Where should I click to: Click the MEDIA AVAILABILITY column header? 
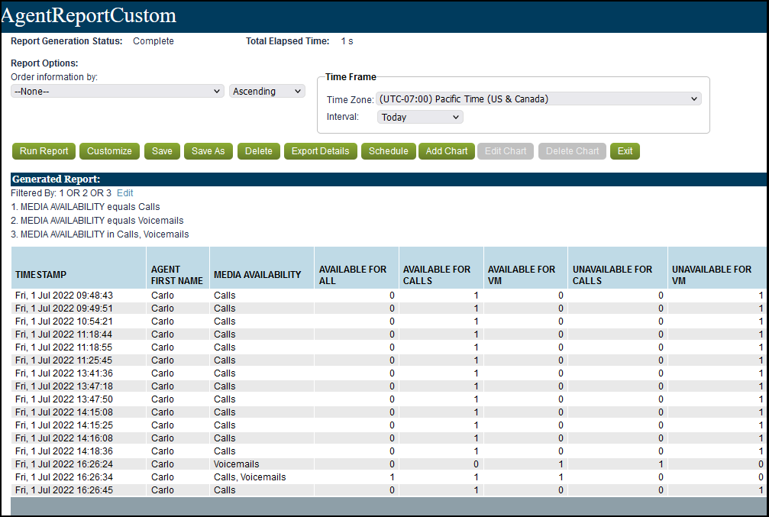pyautogui.click(x=262, y=268)
